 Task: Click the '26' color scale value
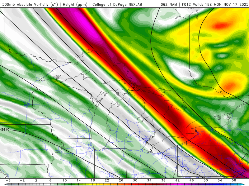click(x=121, y=180)
